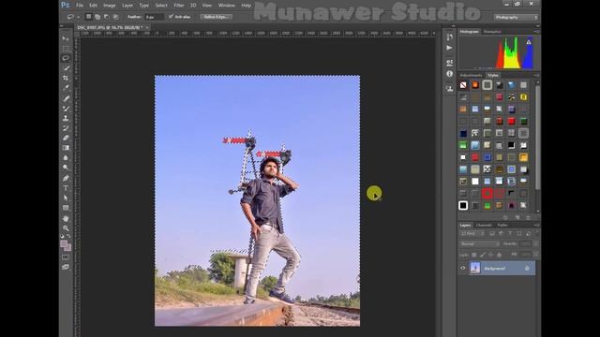Click the histogram cached data warning triangle
The image size is (600, 337).
[x=529, y=42]
